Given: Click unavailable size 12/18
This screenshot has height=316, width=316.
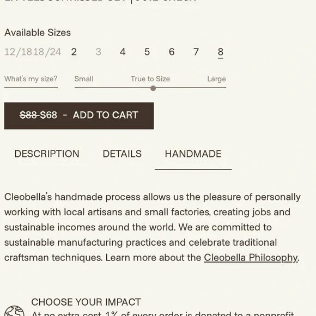Looking at the screenshot, I should click(19, 52).
